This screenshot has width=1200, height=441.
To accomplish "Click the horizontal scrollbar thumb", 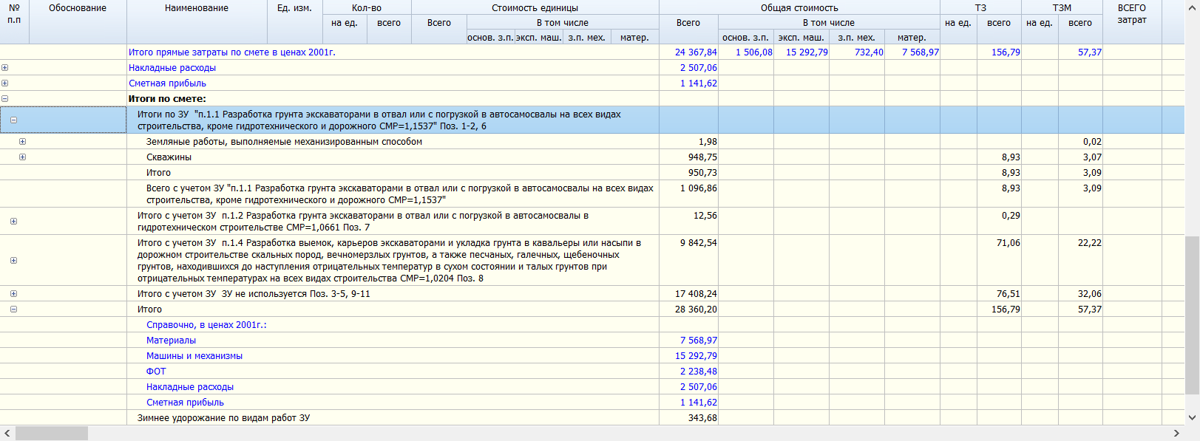I will coord(51,434).
